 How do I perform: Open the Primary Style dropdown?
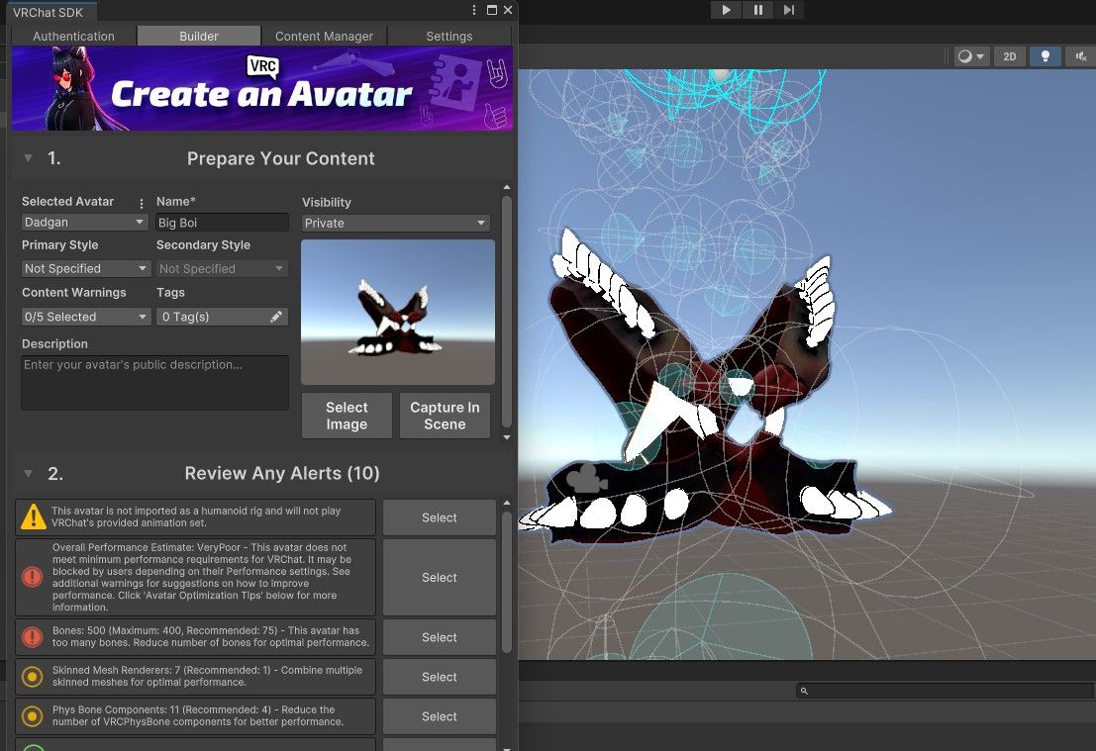(86, 268)
